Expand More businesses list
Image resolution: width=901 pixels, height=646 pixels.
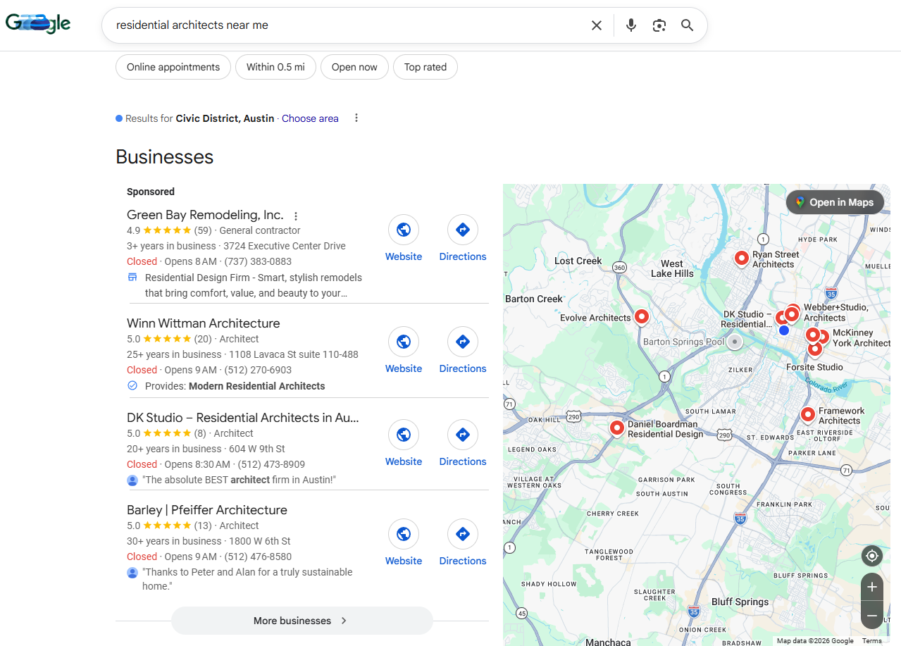(x=302, y=621)
